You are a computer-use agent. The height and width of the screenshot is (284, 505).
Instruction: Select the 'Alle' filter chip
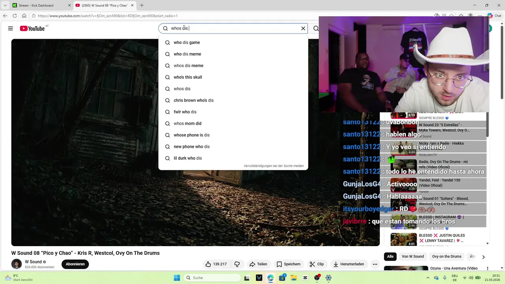coord(390,256)
